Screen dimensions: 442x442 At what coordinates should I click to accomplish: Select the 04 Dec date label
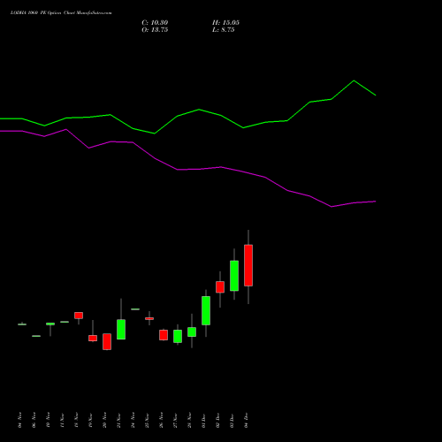(246, 420)
